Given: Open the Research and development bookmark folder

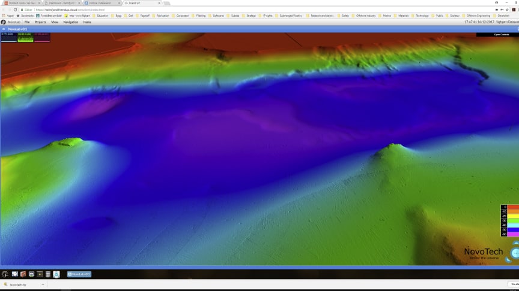Looking at the screenshot, I should 320,16.
